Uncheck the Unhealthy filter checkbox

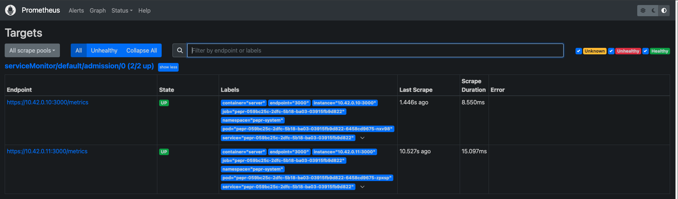(611, 51)
